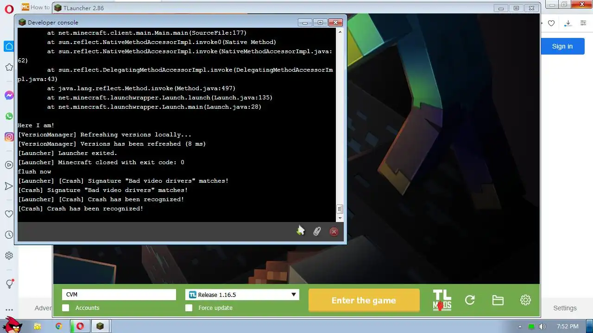The image size is (593, 333).
Task: Open WhatsApp in Opera sidebar
Action: 9,116
